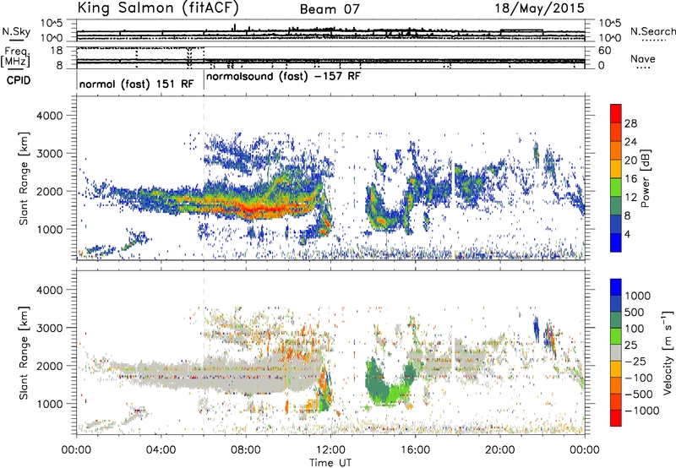The width and height of the screenshot is (676, 468).
Task: Click the Beam 07 label
Action: click(x=330, y=9)
